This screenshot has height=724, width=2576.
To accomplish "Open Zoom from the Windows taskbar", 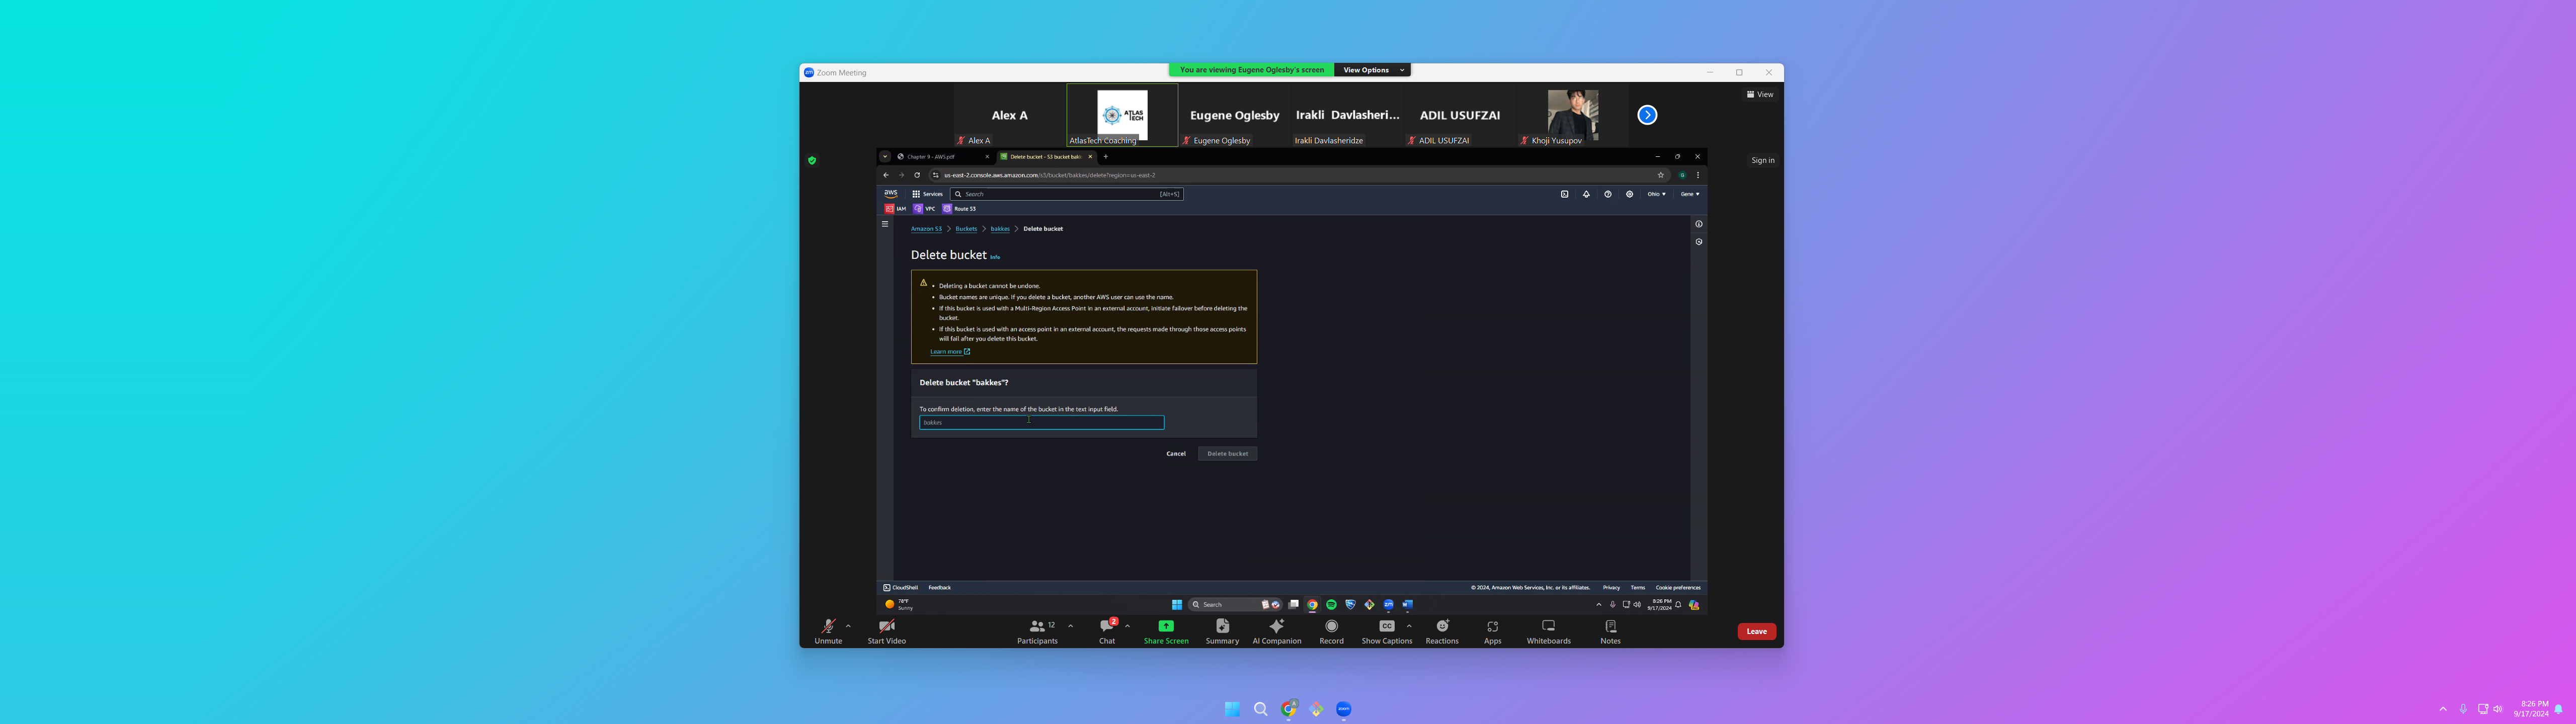I will (x=1344, y=709).
